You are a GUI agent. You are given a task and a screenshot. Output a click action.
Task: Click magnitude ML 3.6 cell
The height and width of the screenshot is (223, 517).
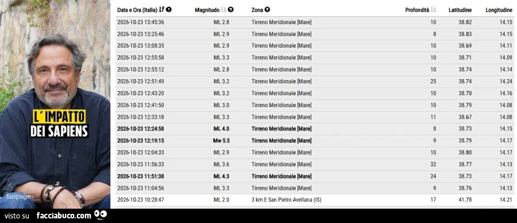(x=221, y=165)
